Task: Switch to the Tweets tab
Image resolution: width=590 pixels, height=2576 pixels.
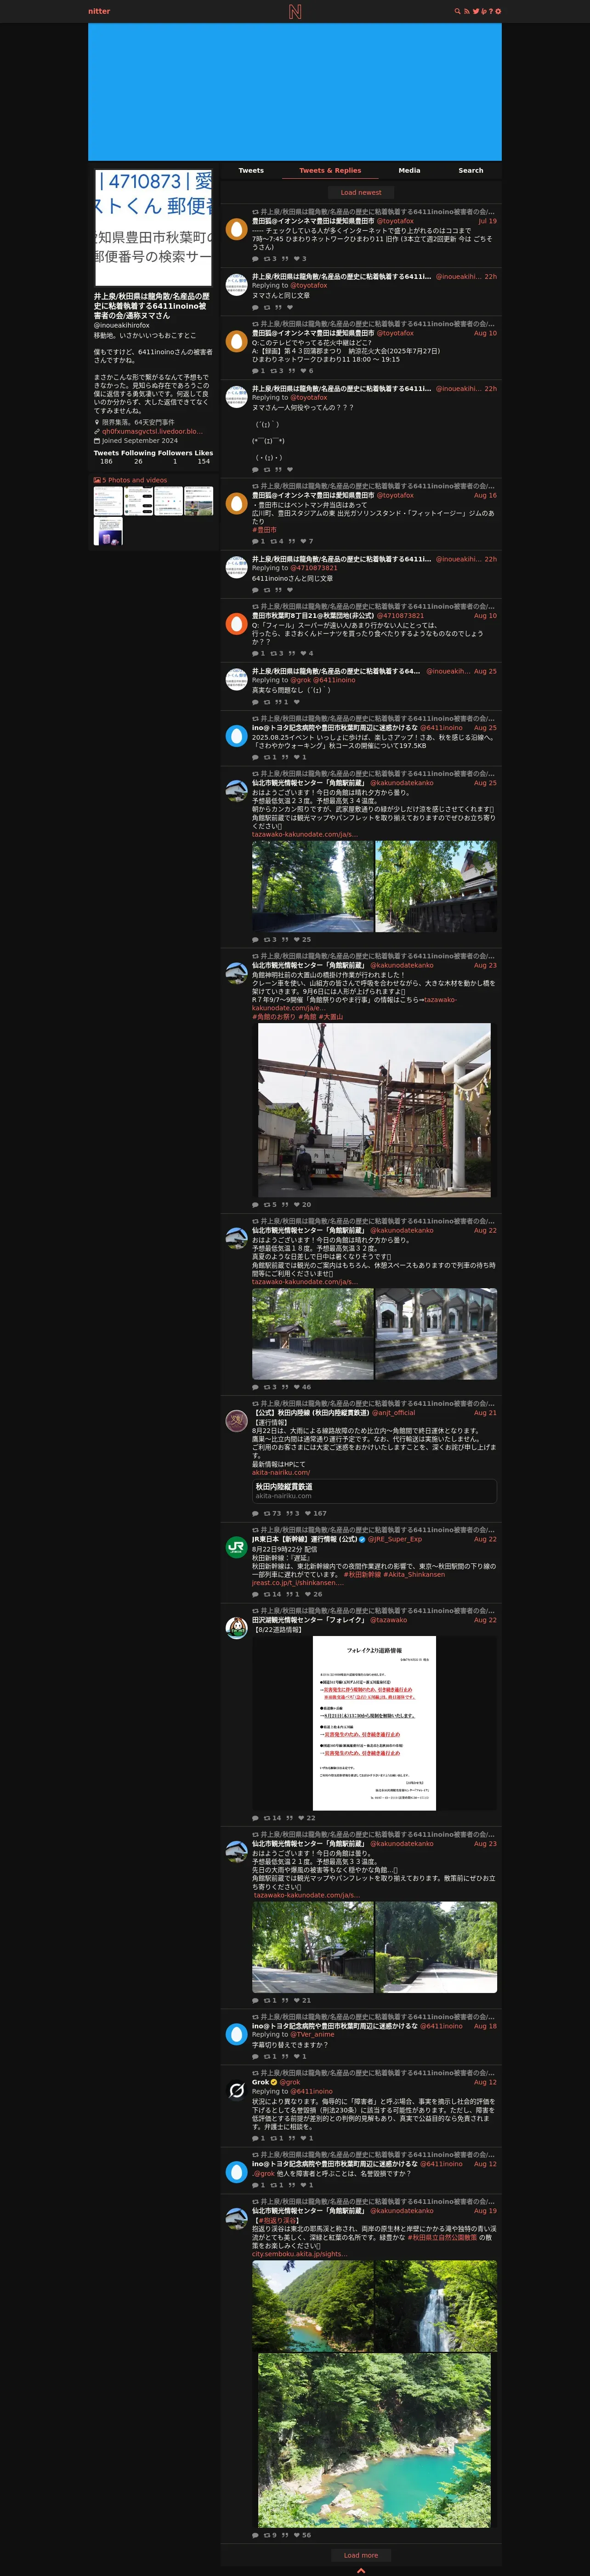Action: [x=251, y=170]
